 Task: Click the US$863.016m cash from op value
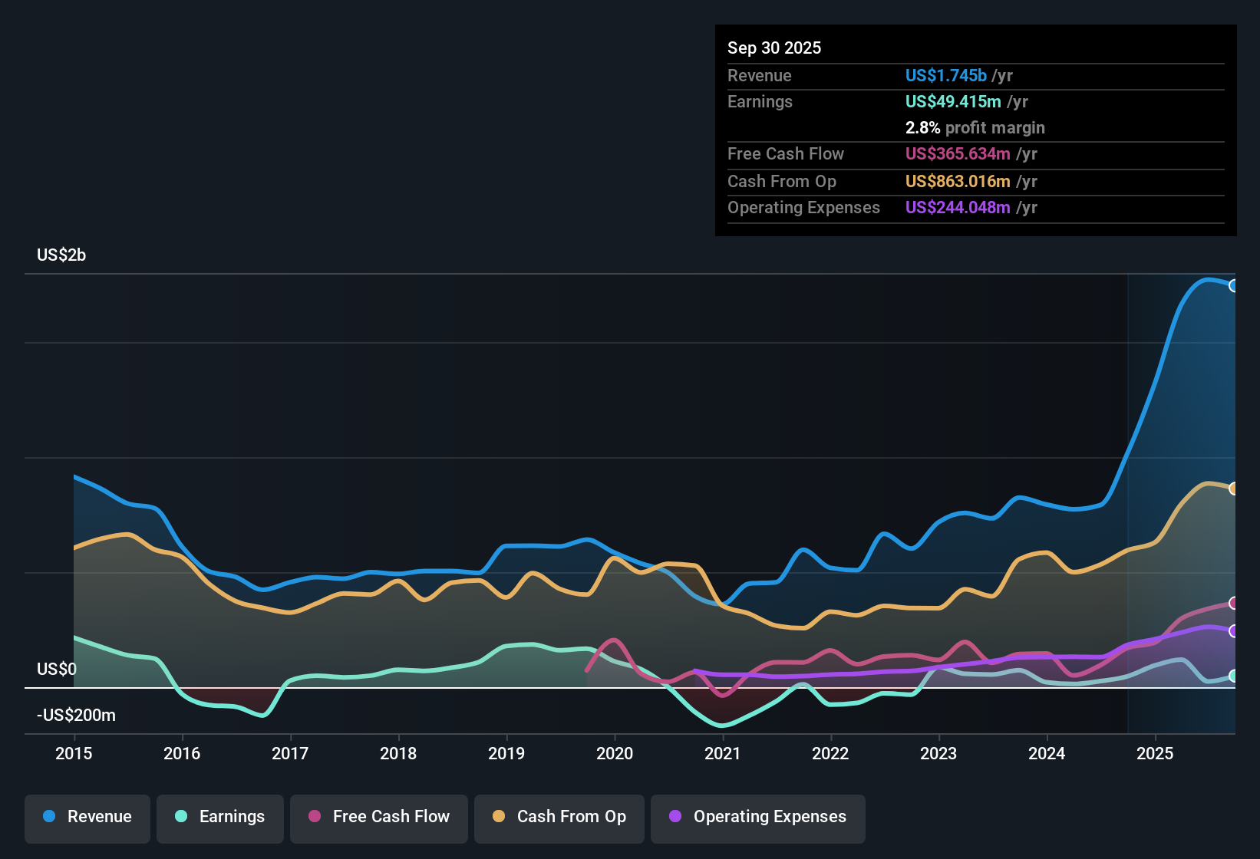(958, 182)
